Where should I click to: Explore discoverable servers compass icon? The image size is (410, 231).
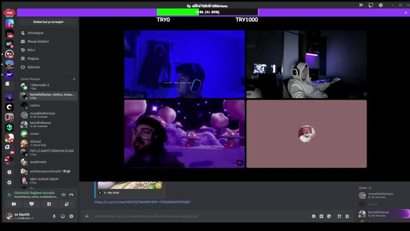[x=9, y=182]
